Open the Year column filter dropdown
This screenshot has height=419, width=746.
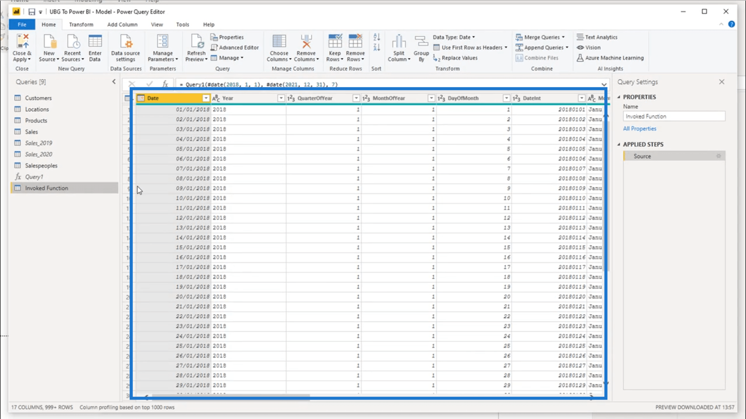click(x=281, y=98)
